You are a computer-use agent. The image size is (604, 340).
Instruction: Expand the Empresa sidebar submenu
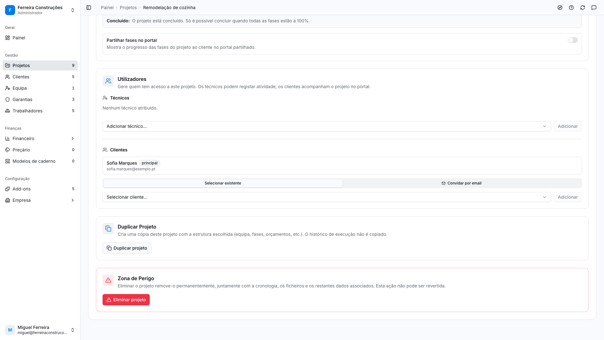[40, 200]
